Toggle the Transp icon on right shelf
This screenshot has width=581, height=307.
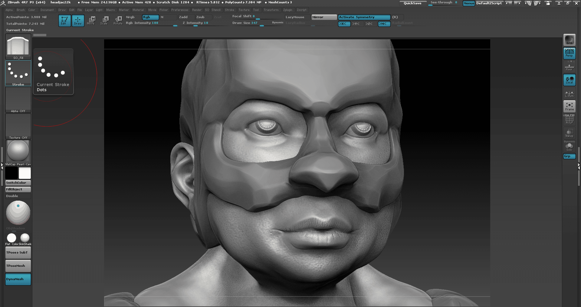[x=569, y=133]
